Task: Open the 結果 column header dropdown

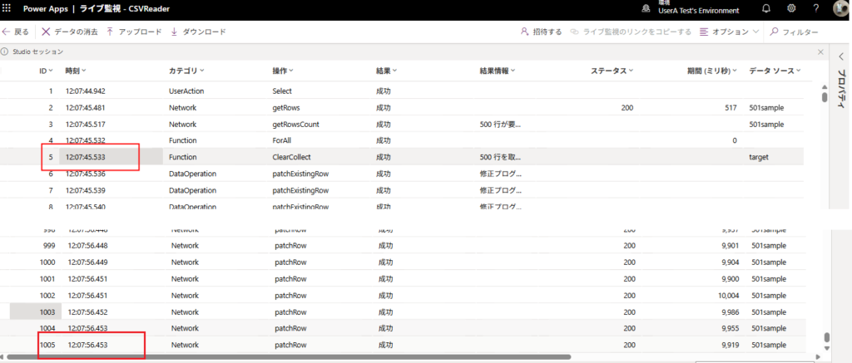Action: pos(387,71)
